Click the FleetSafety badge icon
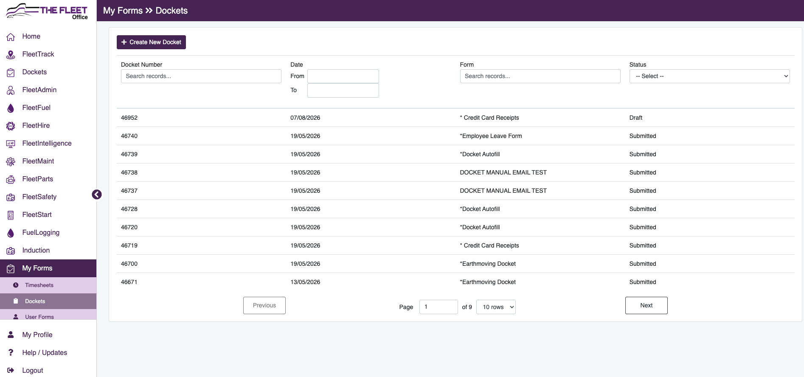The width and height of the screenshot is (804, 377). click(11, 197)
